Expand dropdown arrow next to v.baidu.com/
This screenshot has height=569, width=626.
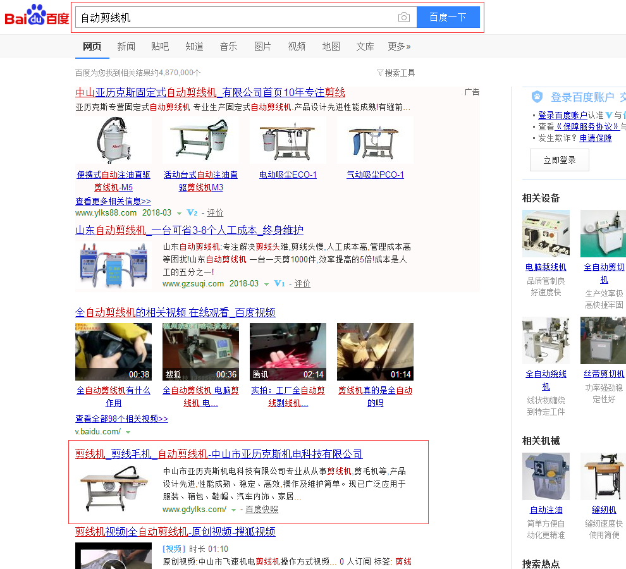pyautogui.click(x=128, y=432)
